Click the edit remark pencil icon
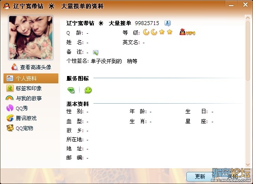This screenshot has width=253, height=184. point(96,52)
